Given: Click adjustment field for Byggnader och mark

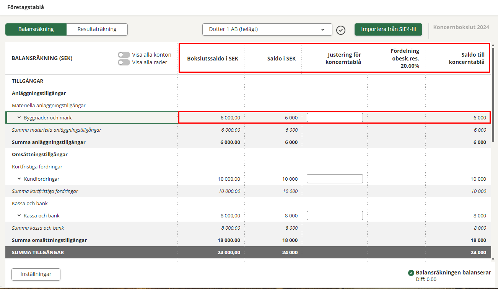Looking at the screenshot, I should click(x=335, y=118).
